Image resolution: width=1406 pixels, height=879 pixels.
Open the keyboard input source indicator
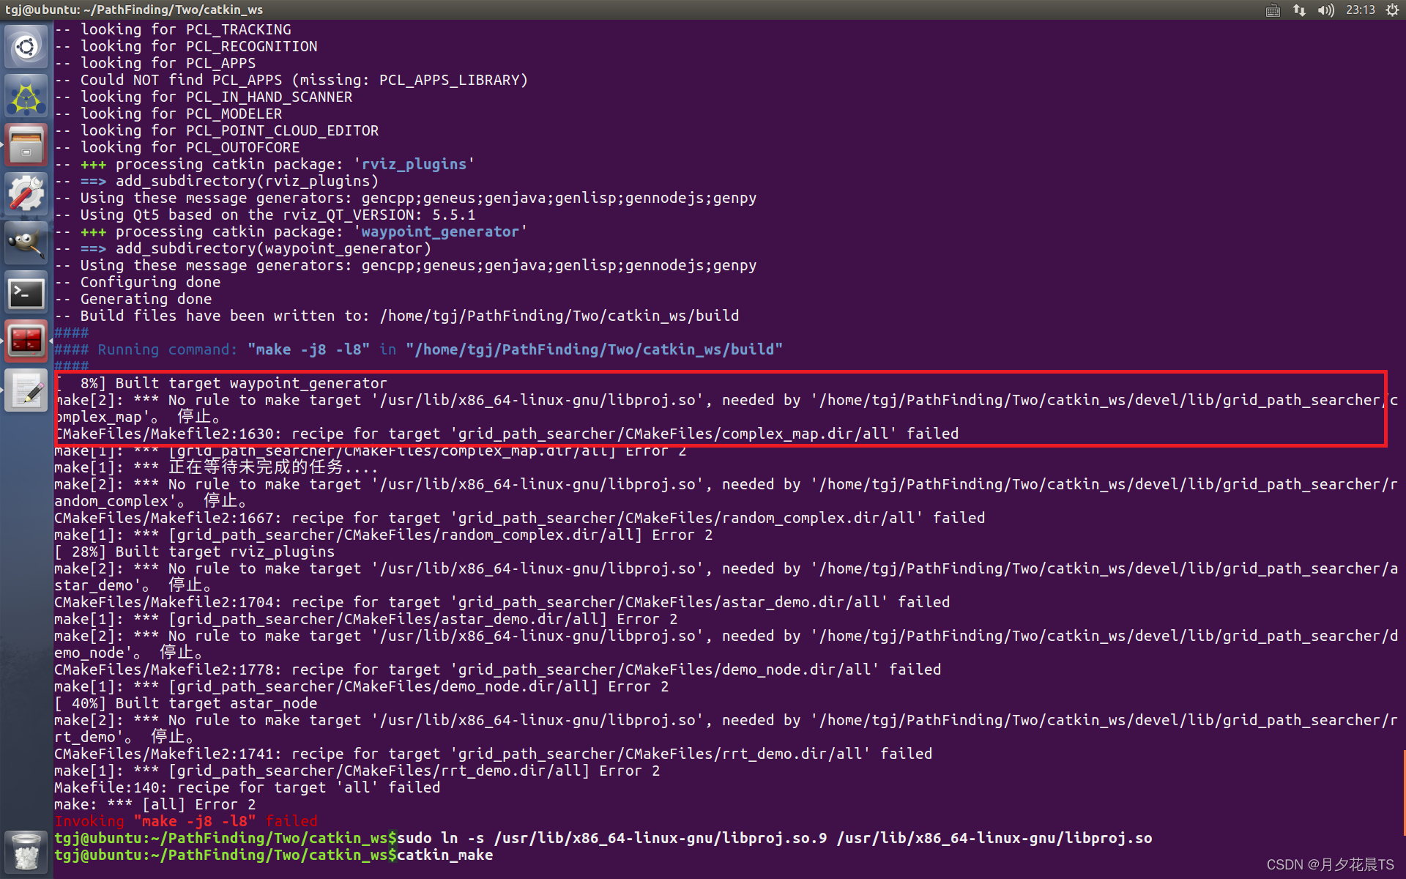tap(1273, 10)
